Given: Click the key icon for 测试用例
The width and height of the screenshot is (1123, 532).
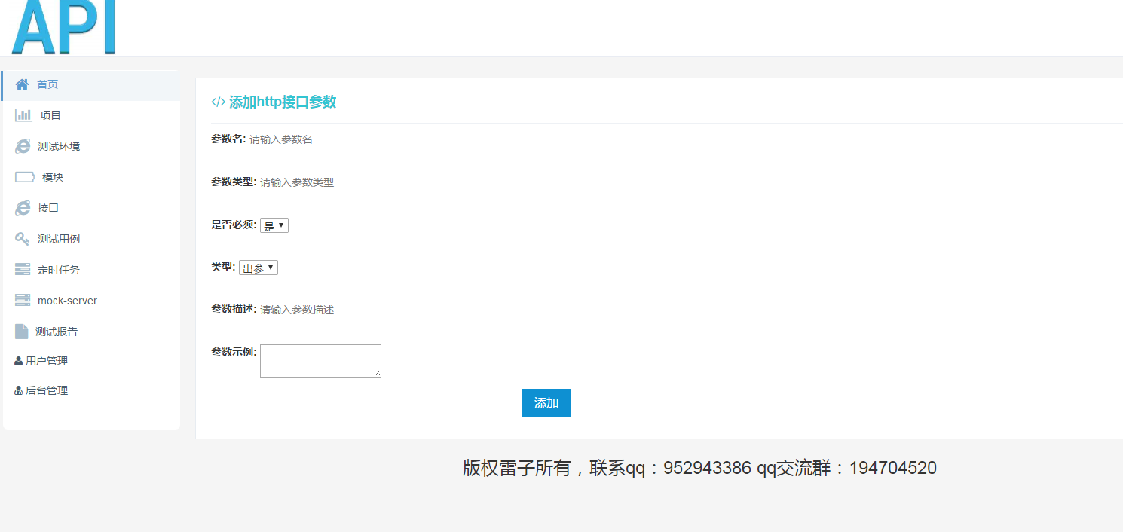Looking at the screenshot, I should pyautogui.click(x=23, y=239).
